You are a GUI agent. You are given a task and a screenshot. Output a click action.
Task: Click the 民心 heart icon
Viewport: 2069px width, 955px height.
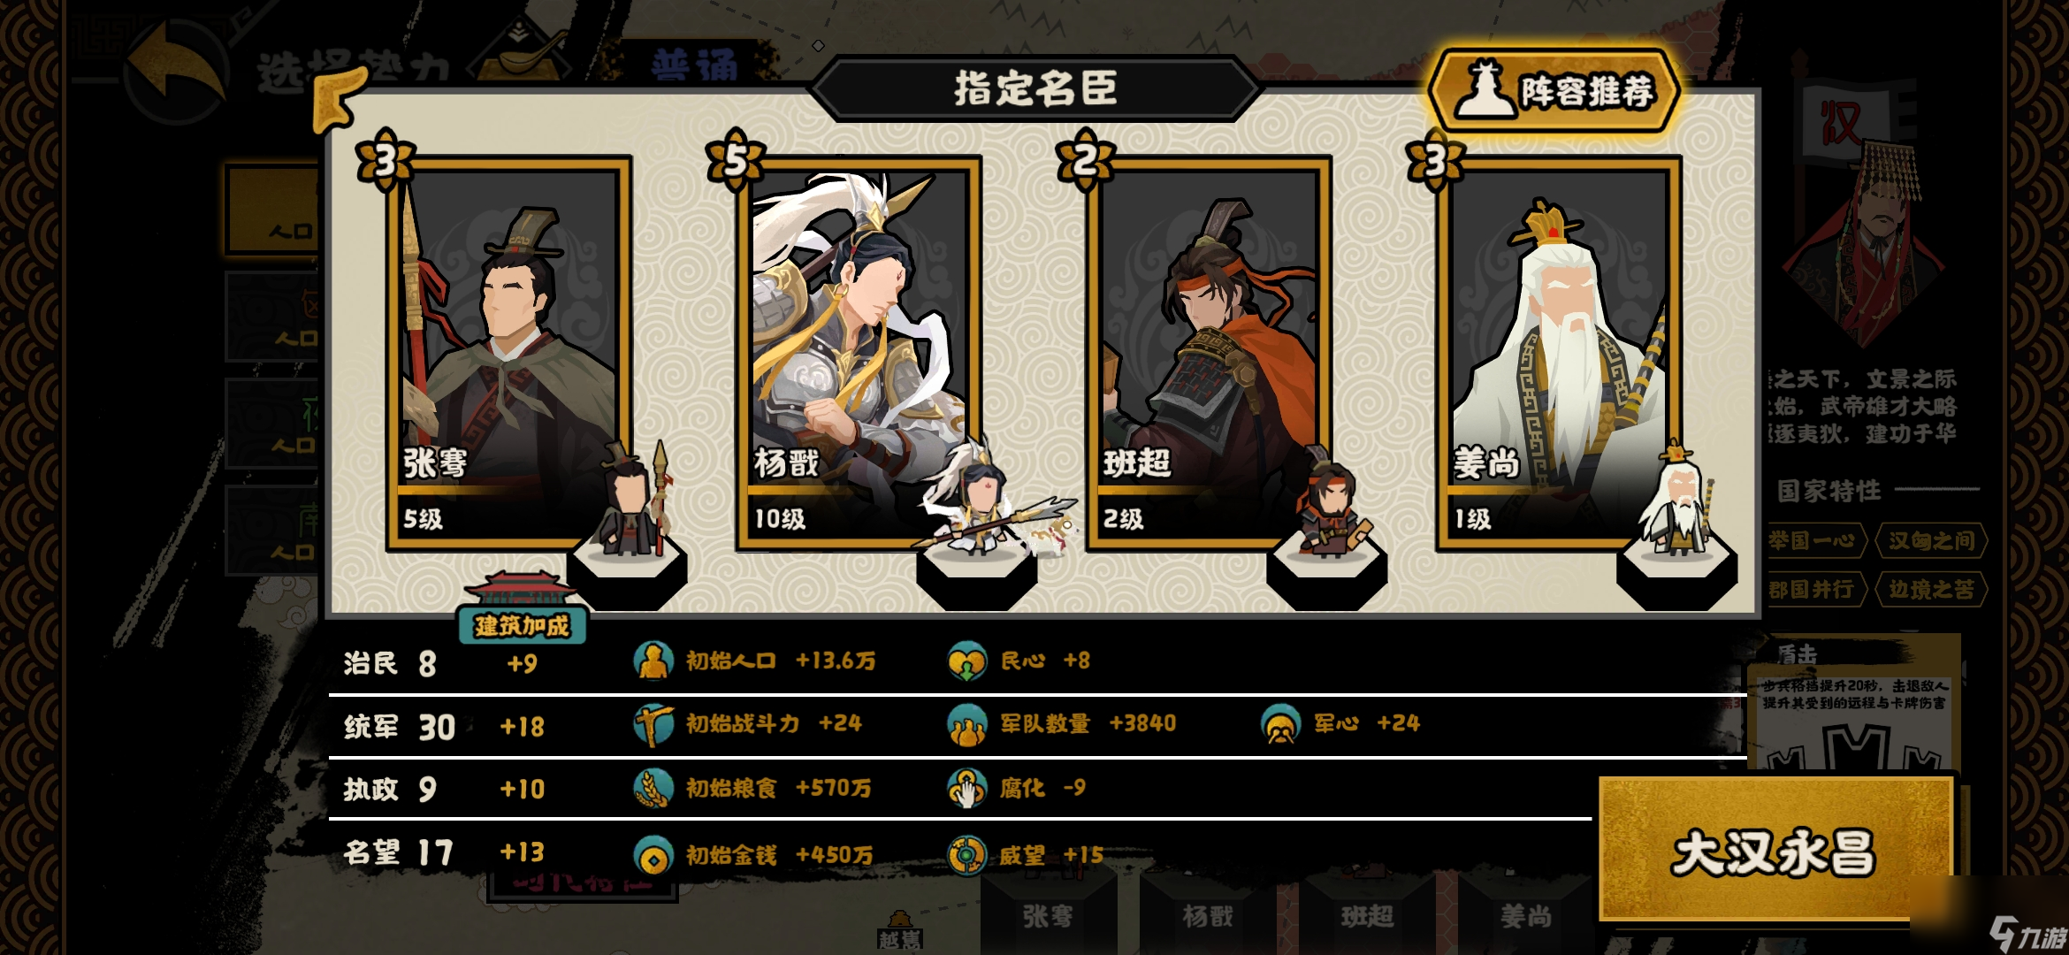pyautogui.click(x=966, y=661)
